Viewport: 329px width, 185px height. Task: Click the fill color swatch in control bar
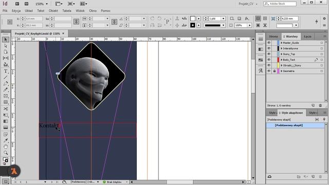tap(193, 18)
